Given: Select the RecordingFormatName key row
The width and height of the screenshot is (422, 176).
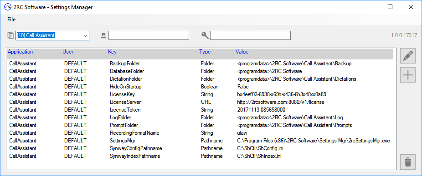Looking at the screenshot, I should click(200, 133).
